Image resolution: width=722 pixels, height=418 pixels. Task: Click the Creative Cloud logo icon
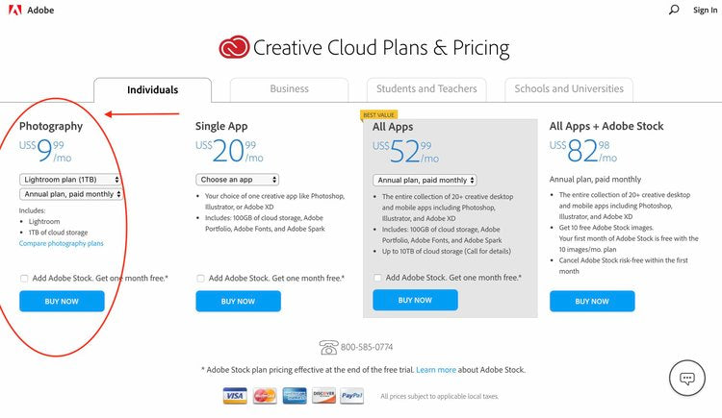point(234,47)
